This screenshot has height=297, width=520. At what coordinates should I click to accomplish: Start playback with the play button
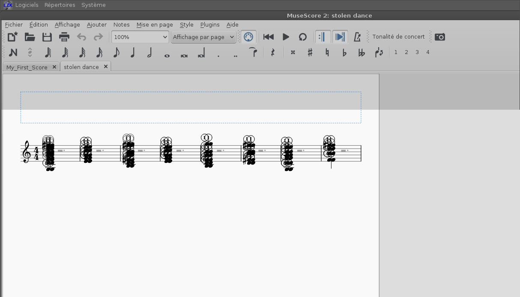[286, 37]
